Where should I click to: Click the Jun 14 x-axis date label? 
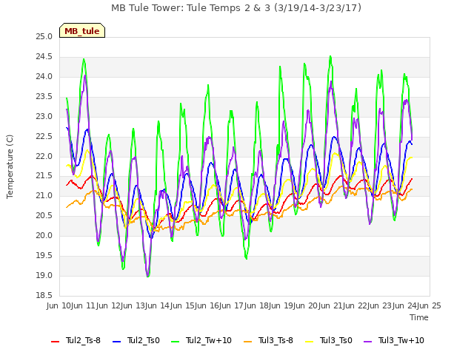[158, 305]
